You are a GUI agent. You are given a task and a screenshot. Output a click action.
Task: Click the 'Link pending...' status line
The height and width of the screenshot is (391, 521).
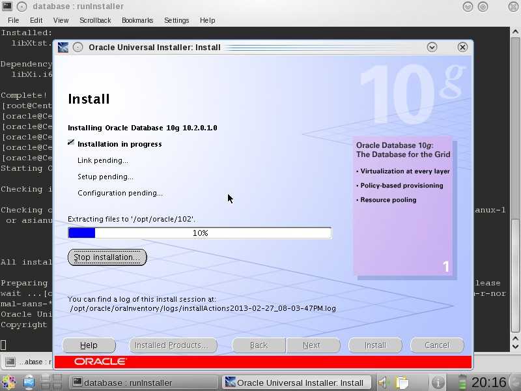(x=103, y=160)
